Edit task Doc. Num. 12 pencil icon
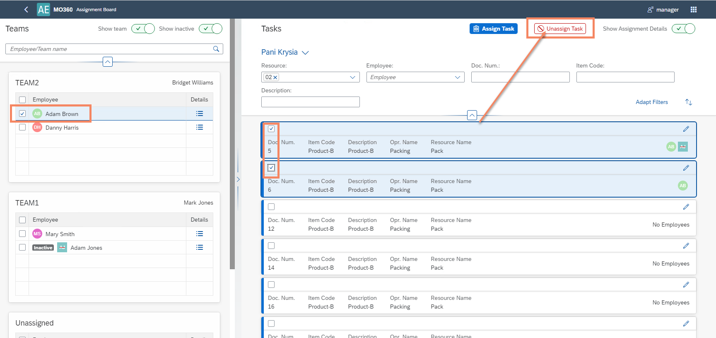The image size is (716, 338). pyautogui.click(x=686, y=207)
